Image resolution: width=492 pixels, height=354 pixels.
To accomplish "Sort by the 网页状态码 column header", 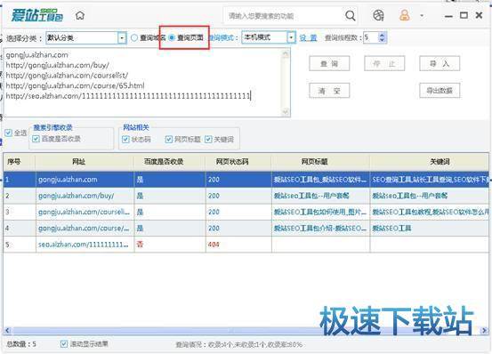I will coord(238,162).
